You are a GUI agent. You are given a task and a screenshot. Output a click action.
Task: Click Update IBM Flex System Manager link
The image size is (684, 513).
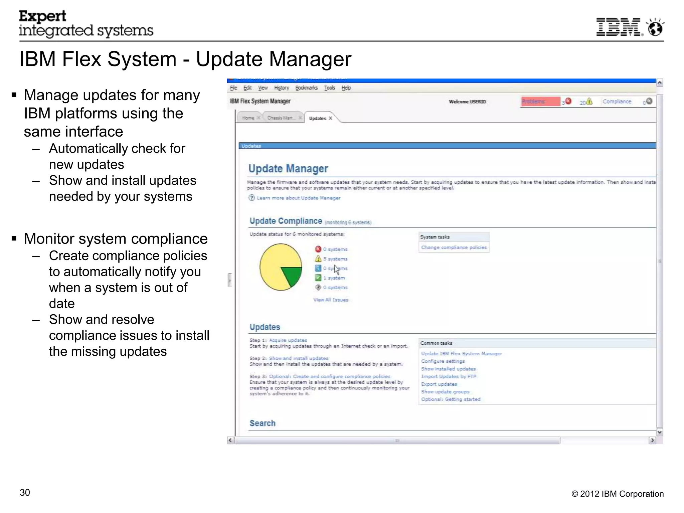click(x=461, y=354)
